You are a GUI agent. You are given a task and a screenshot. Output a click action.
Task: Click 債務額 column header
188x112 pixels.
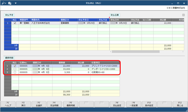point(62,63)
